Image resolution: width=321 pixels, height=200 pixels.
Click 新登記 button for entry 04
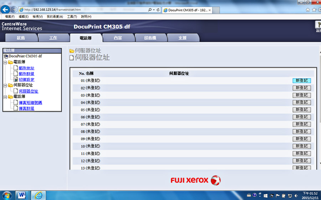tap(301, 102)
